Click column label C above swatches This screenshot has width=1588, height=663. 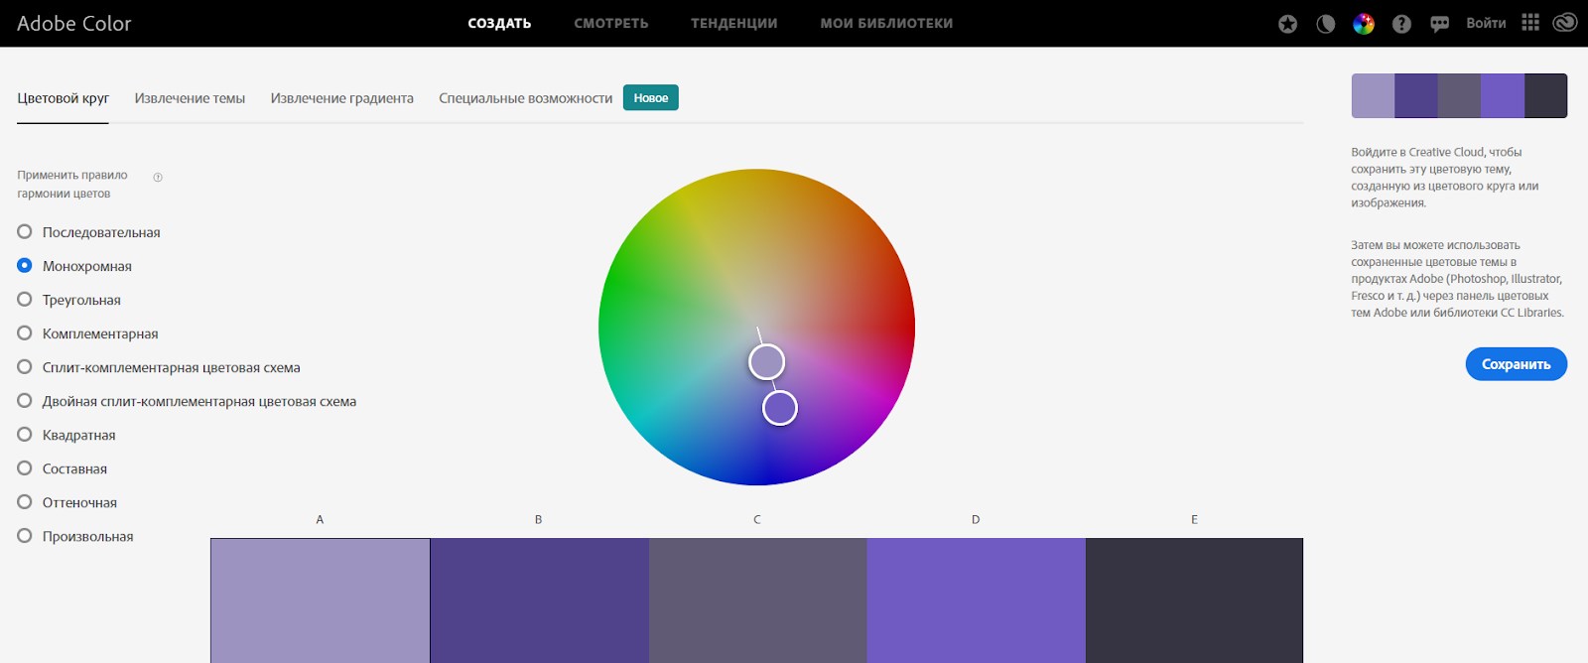tap(757, 519)
